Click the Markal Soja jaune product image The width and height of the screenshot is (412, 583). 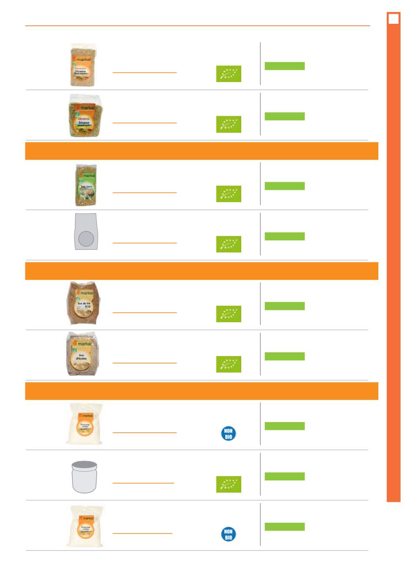pos(86,185)
